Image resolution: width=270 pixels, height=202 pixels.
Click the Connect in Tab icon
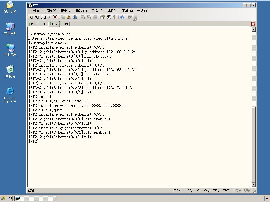coord(43,17)
